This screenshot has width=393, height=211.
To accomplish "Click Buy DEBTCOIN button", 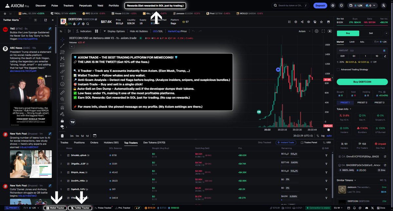I will click(362, 82).
